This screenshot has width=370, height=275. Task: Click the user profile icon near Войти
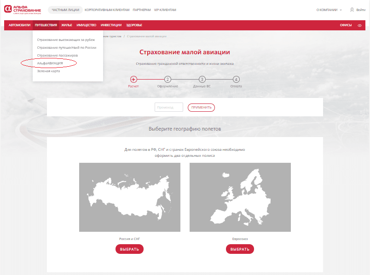(x=352, y=10)
